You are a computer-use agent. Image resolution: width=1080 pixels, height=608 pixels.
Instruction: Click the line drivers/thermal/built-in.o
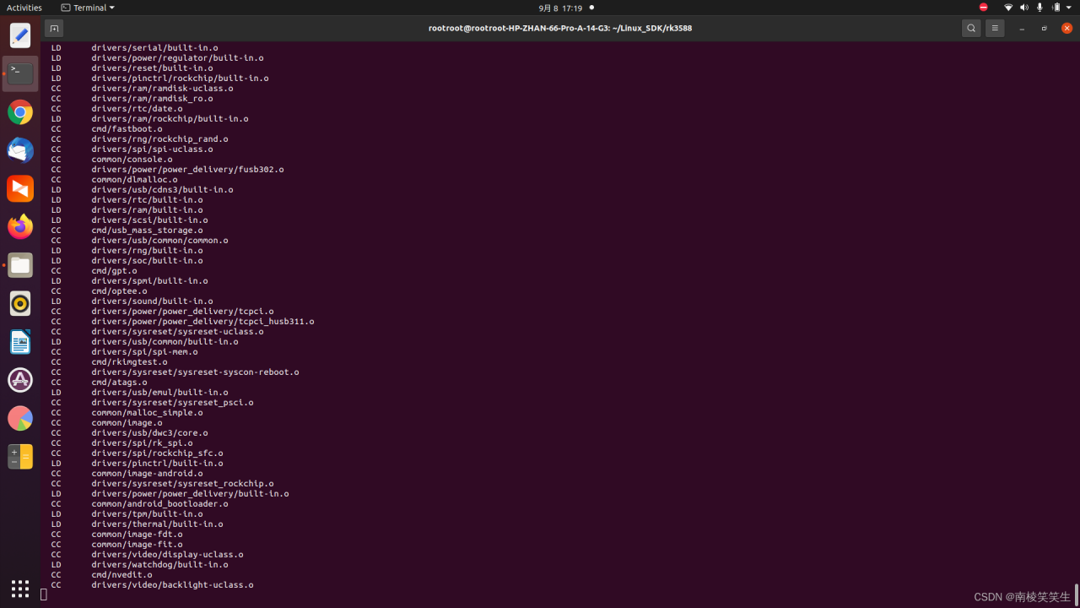[158, 524]
